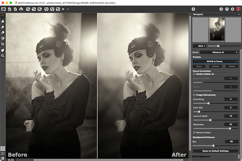Enable the Motion Deblur AI checkbox
Viewport: 242px width, 161px height.
click(194, 74)
